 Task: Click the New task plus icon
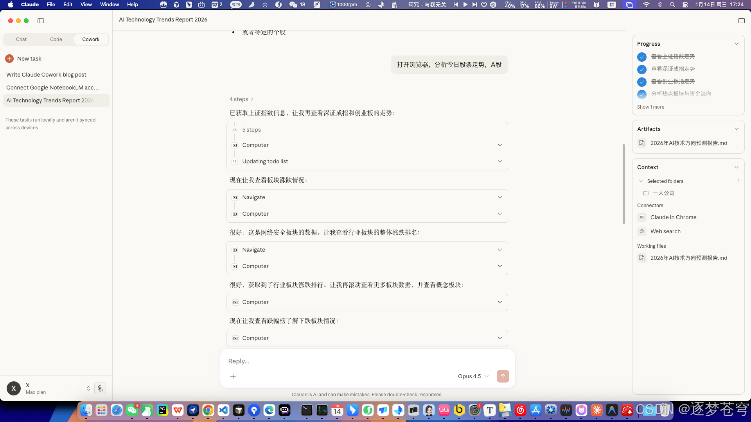tap(9, 59)
